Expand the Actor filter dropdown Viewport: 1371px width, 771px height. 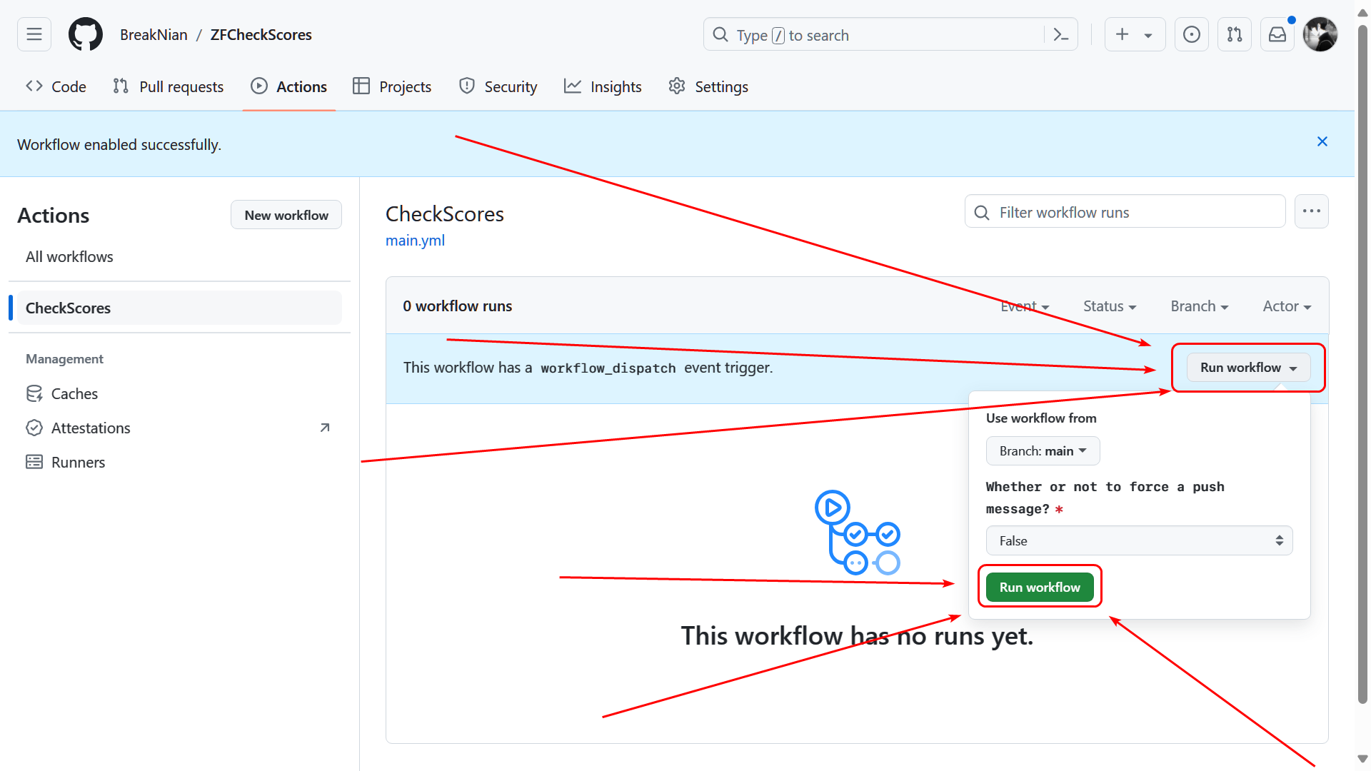coord(1287,306)
